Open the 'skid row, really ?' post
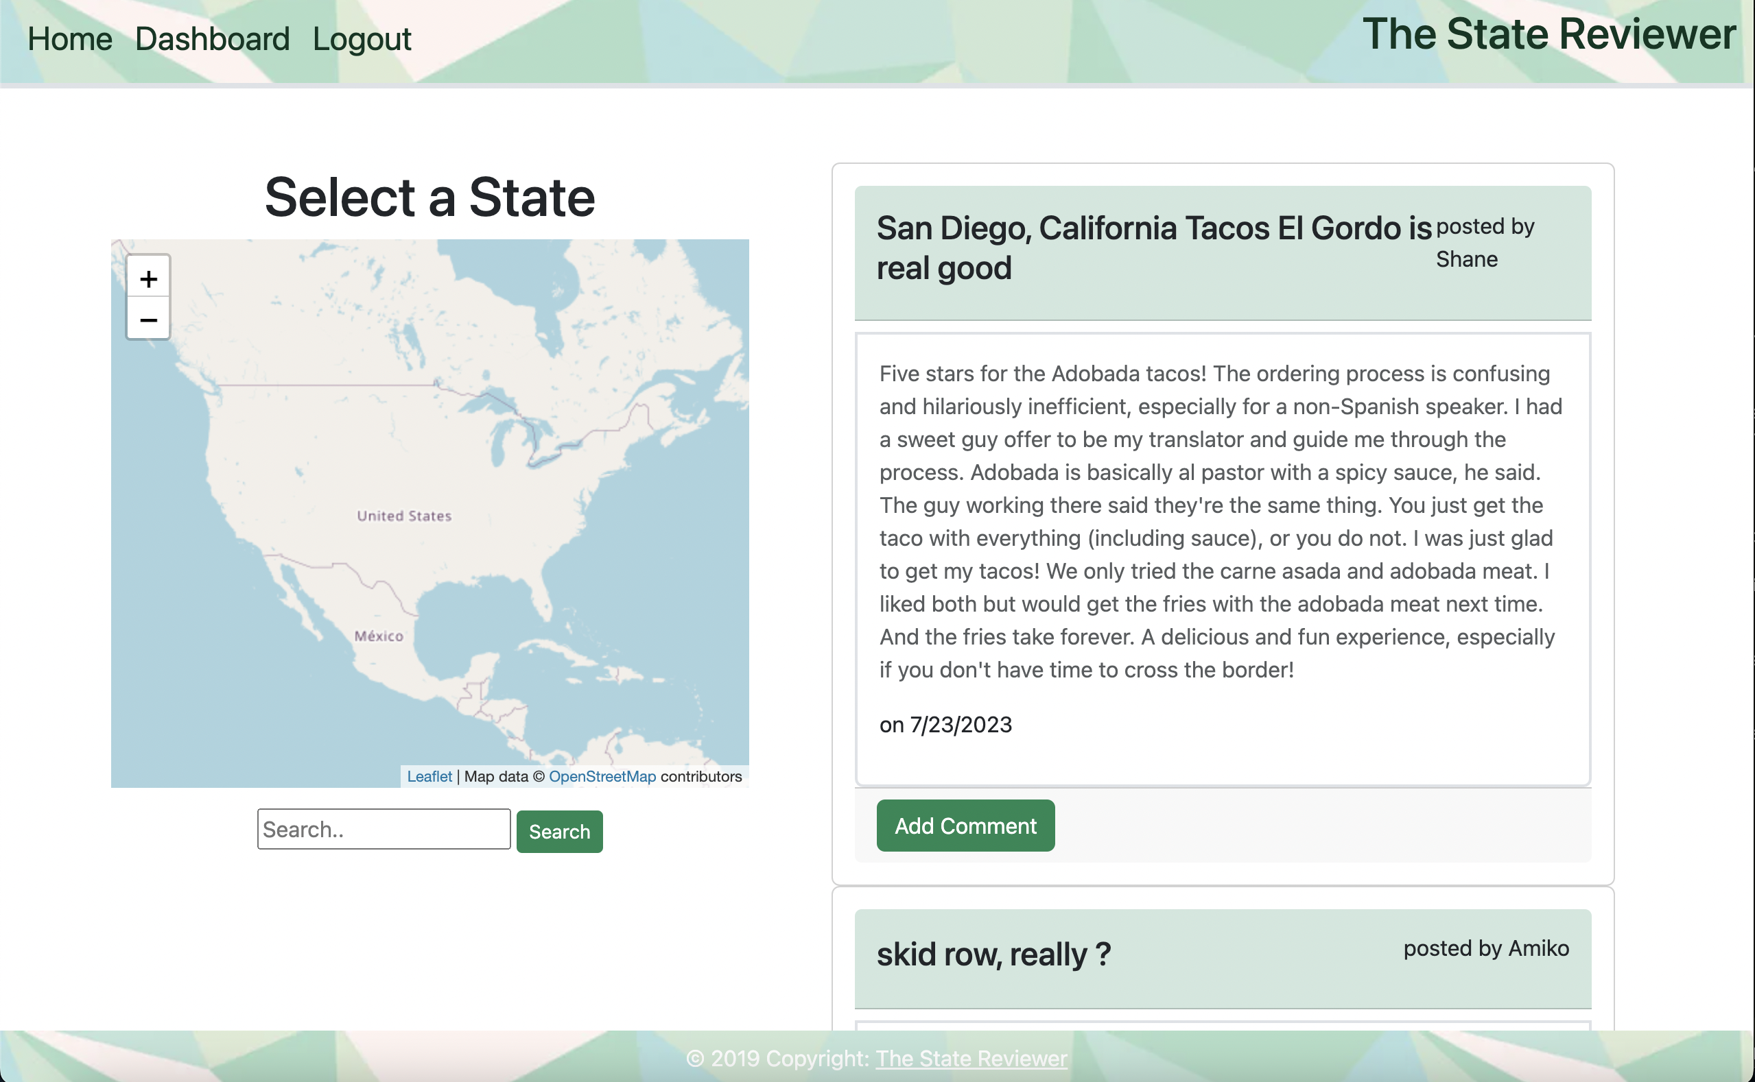 (993, 953)
